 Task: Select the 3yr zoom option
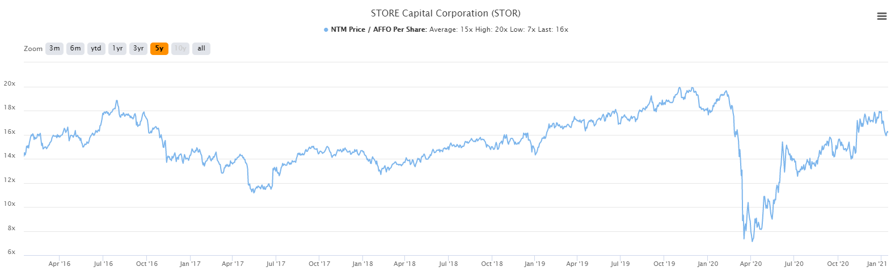138,49
